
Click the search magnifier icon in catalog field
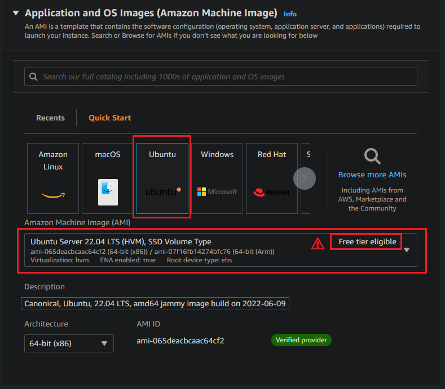click(34, 77)
